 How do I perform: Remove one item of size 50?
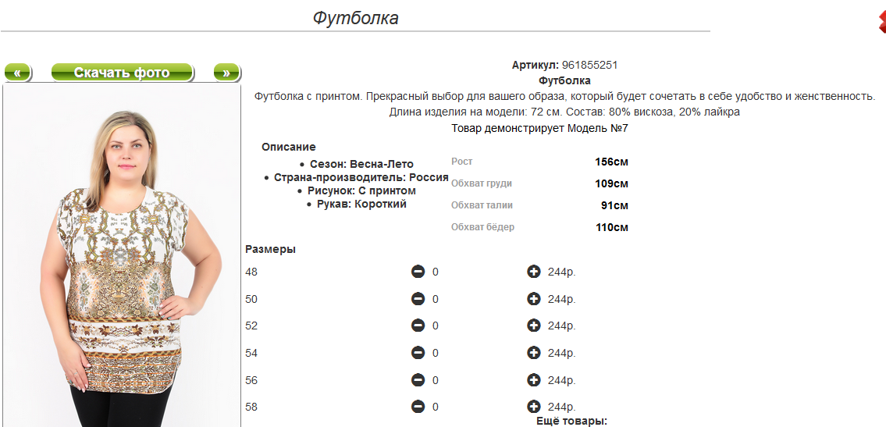[x=418, y=299]
